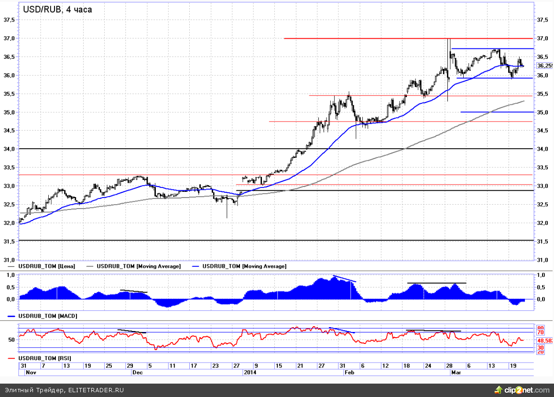The image size is (554, 397).
Task: Click the green upload arrow in clip2net logo
Action: 499,389
